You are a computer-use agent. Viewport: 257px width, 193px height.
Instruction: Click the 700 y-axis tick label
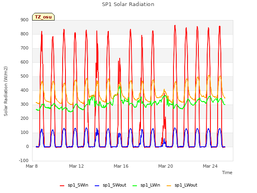(x=24, y=48)
